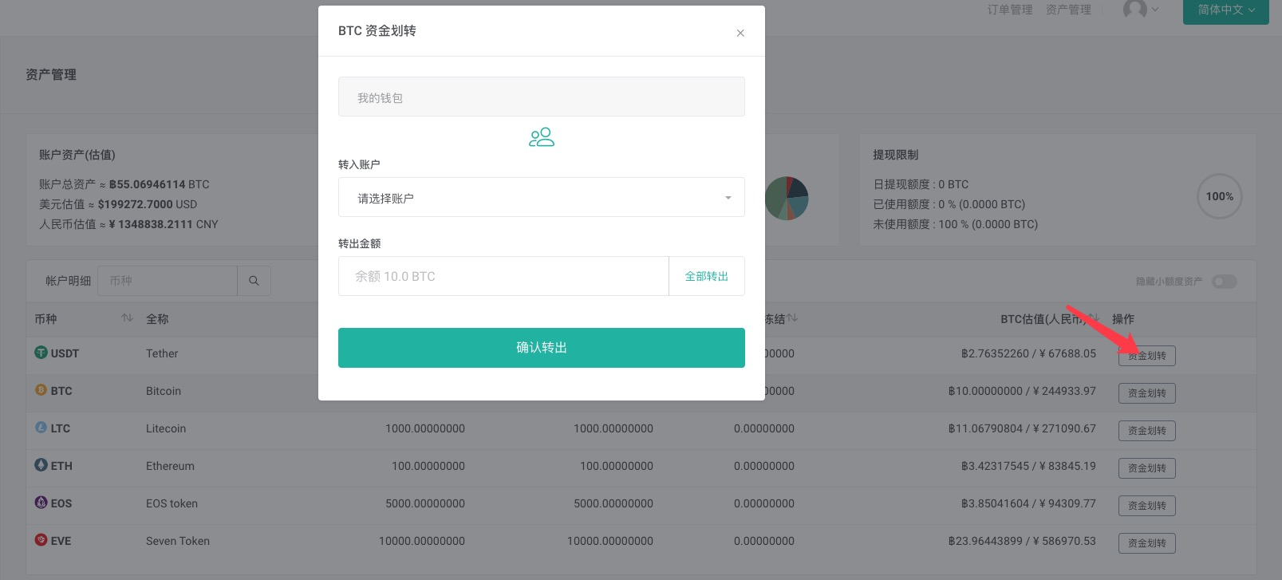The height and width of the screenshot is (580, 1282).
Task: Click the BTC coin icon
Action: (41, 390)
